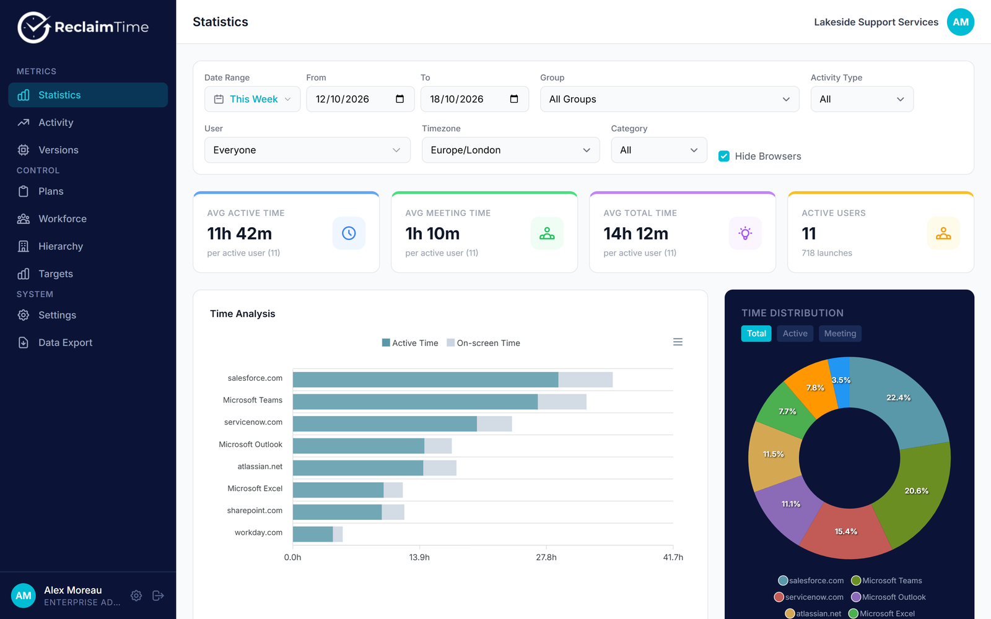The height and width of the screenshot is (619, 991).
Task: Switch to the Active distribution tab
Action: point(795,334)
